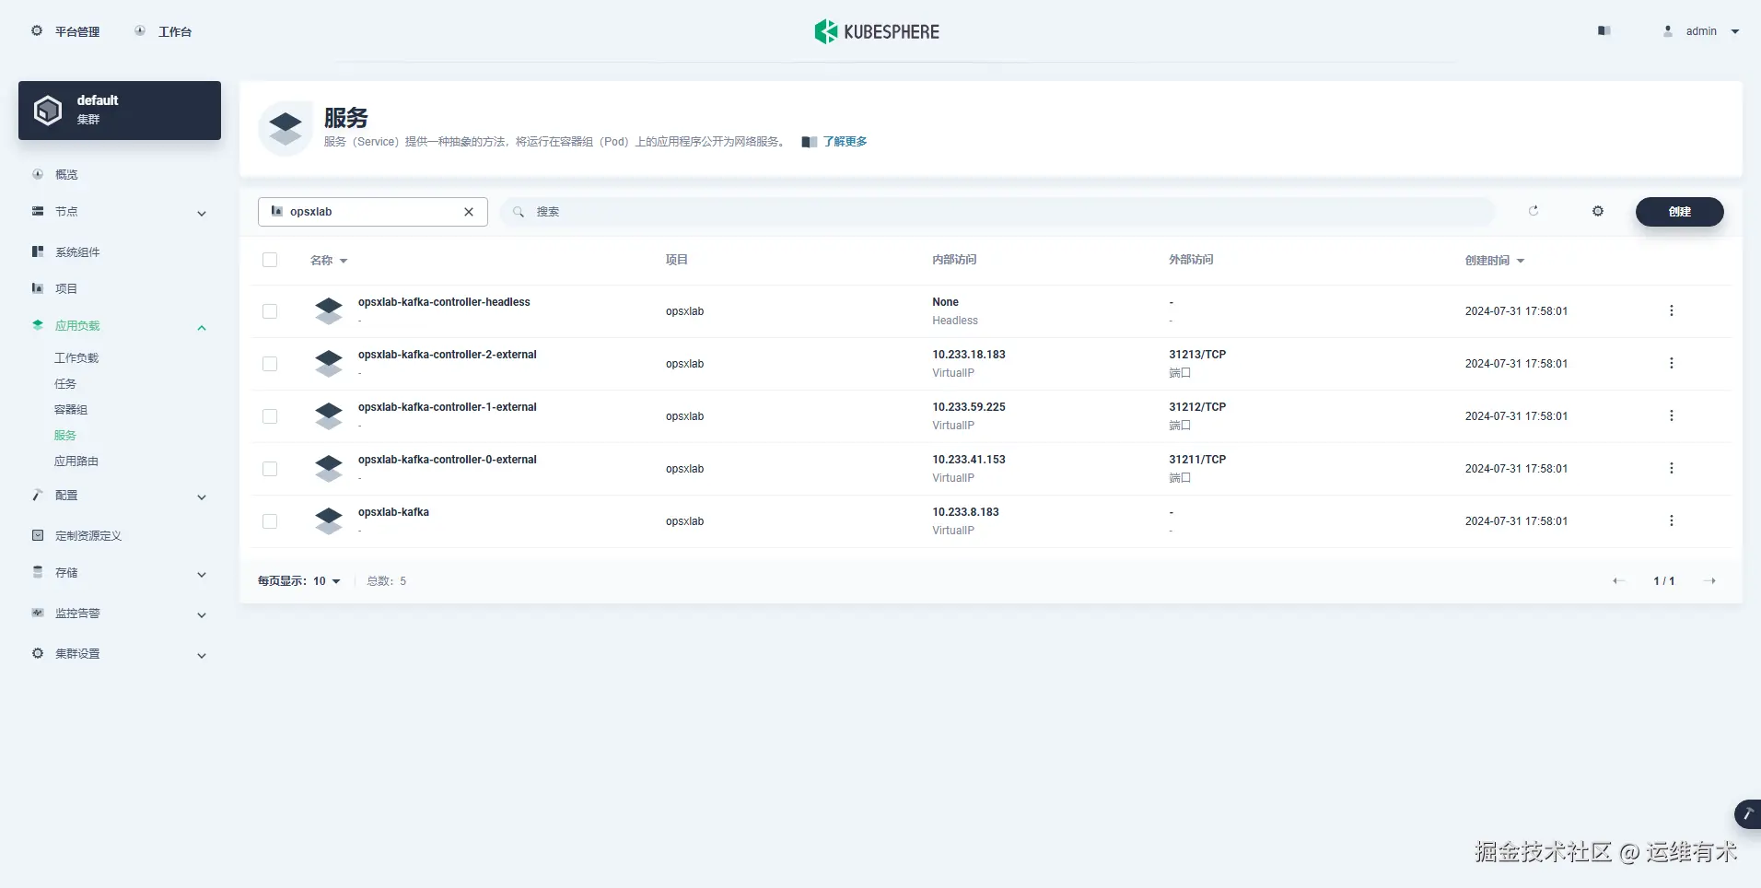Open the 项目 (Projects) sidebar item
Screen dimensions: 1761x888
pos(65,288)
